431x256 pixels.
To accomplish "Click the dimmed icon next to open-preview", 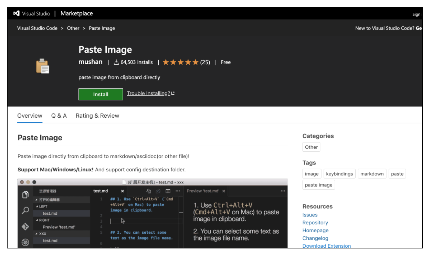I will click(158, 191).
